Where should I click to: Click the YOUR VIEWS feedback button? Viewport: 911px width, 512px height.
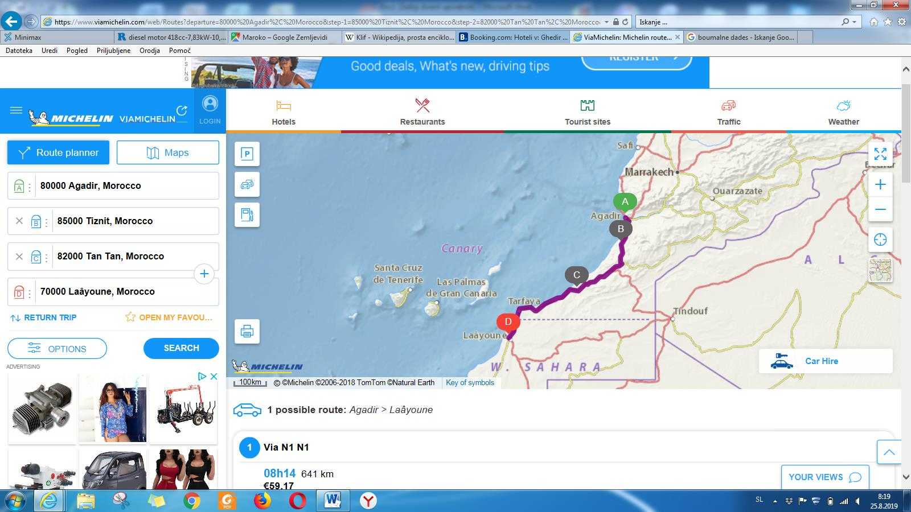825,477
